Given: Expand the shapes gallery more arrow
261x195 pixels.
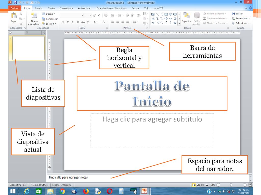Looking at the screenshot, I should pos(179,23).
